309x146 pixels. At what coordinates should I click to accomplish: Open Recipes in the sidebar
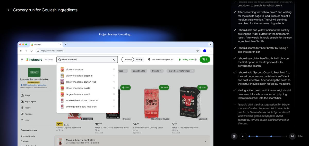tap(28, 114)
